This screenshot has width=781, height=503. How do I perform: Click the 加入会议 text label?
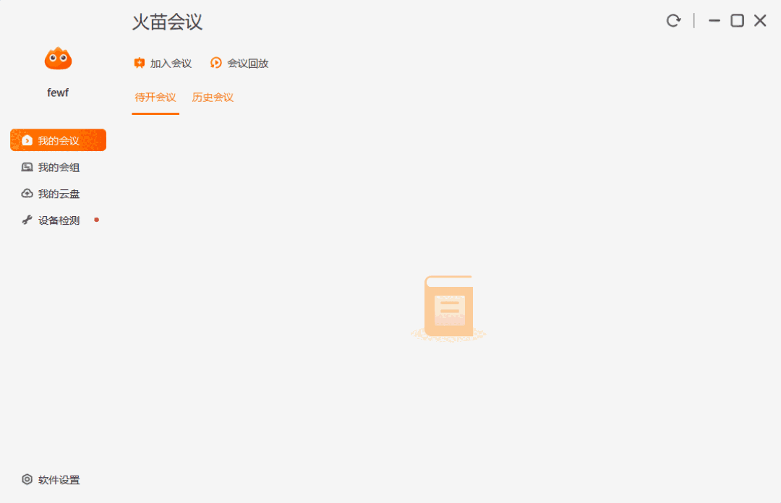pos(171,63)
